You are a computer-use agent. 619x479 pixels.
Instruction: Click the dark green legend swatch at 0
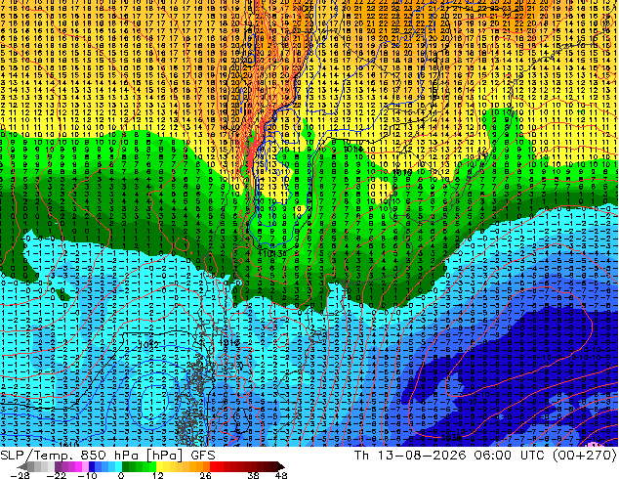(x=126, y=466)
